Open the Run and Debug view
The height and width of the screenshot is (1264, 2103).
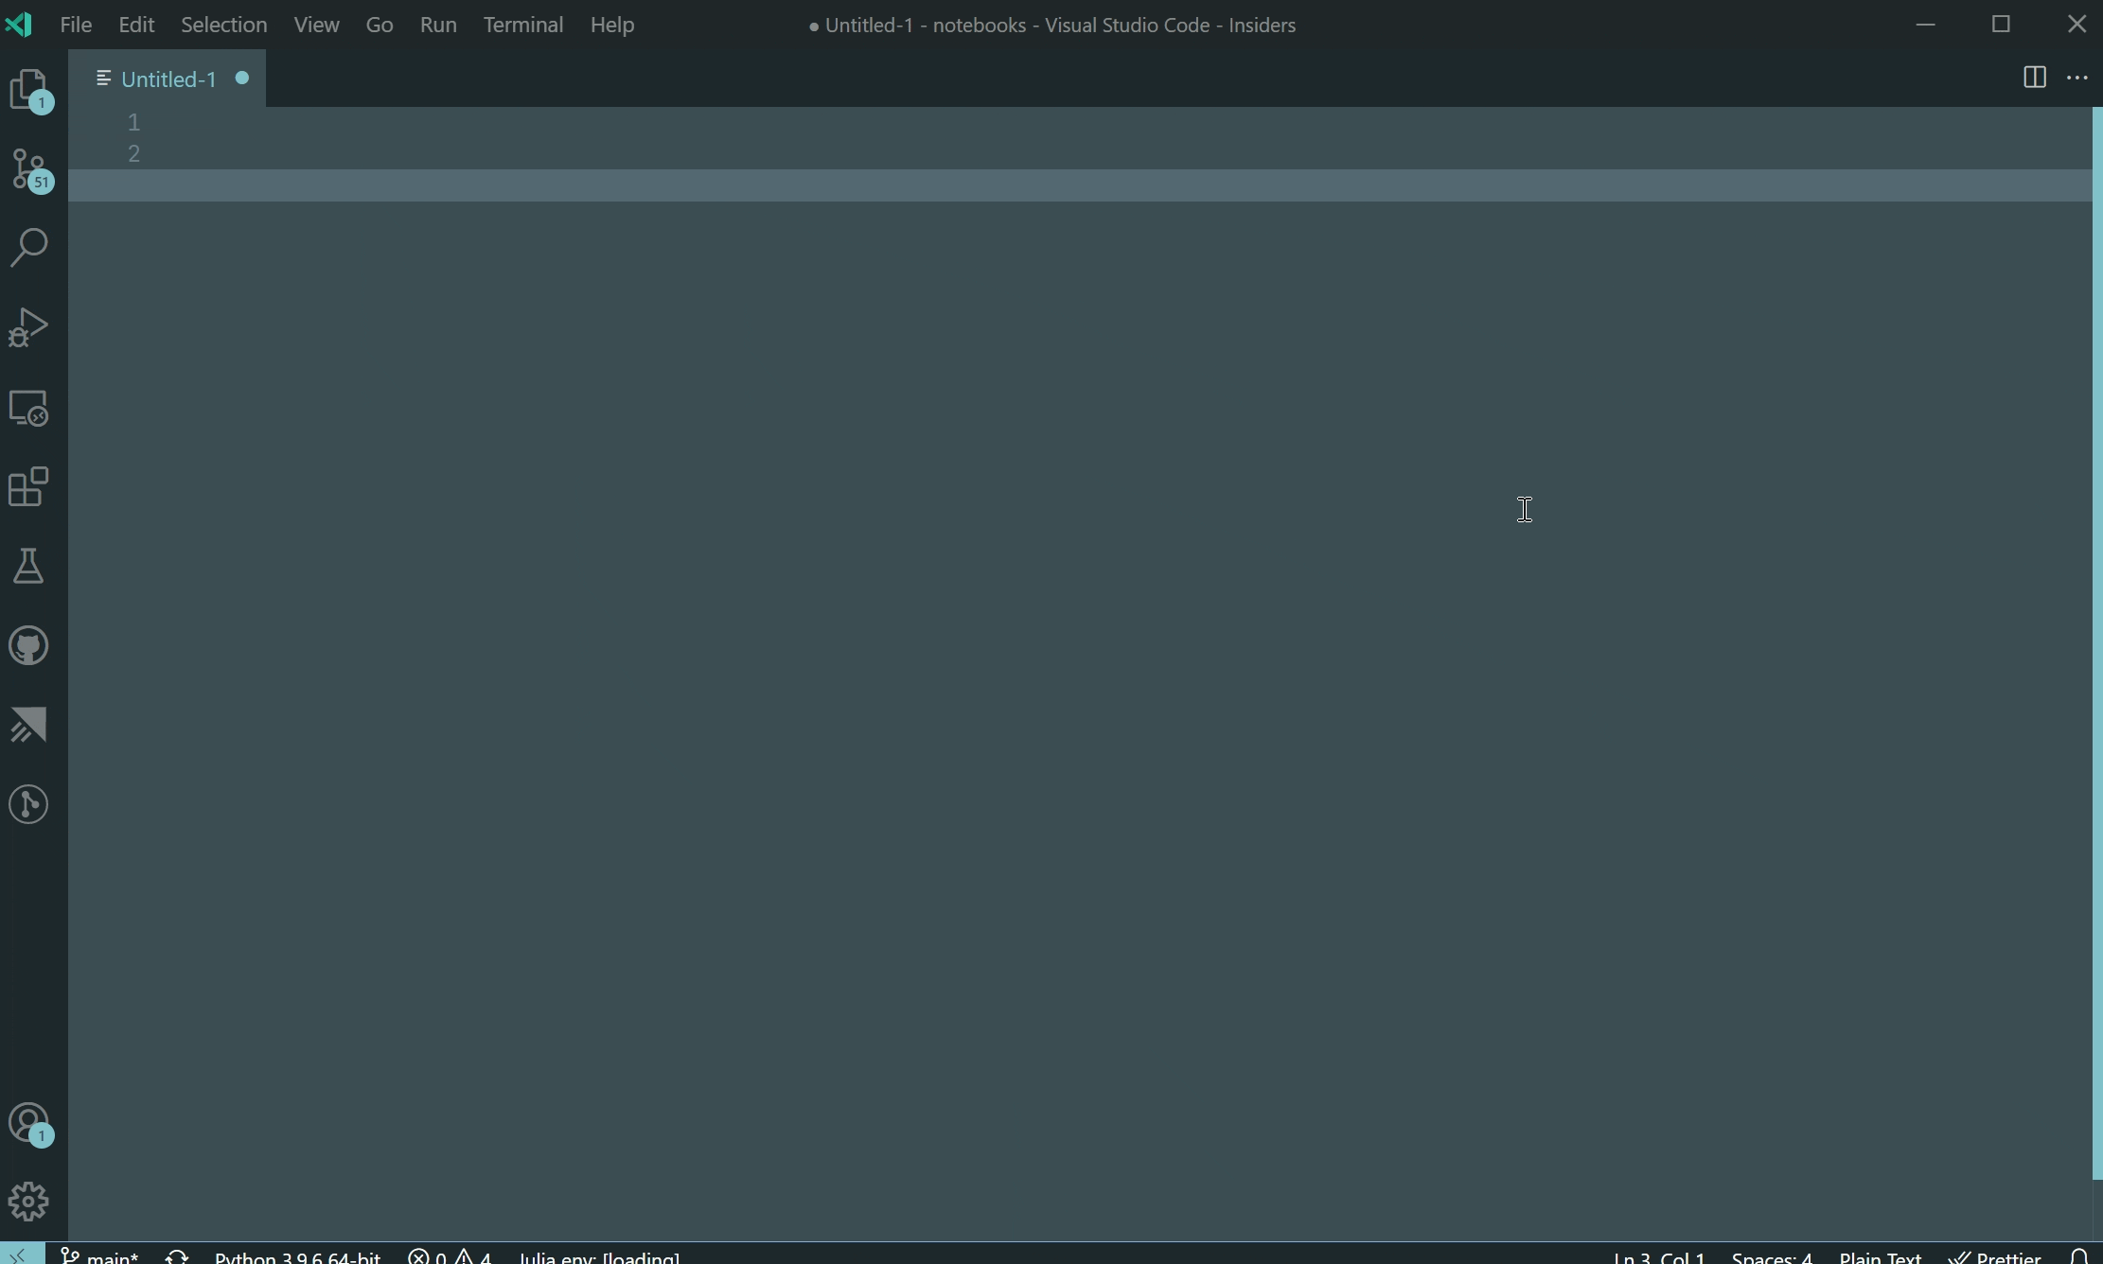click(28, 326)
